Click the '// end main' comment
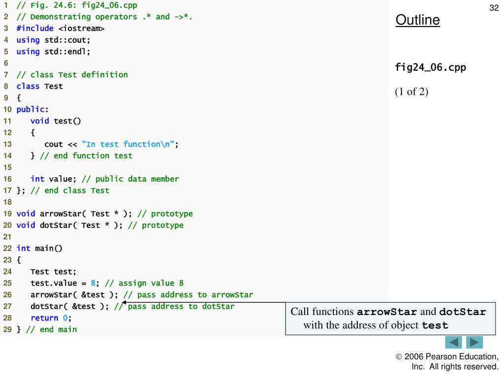 click(x=51, y=329)
